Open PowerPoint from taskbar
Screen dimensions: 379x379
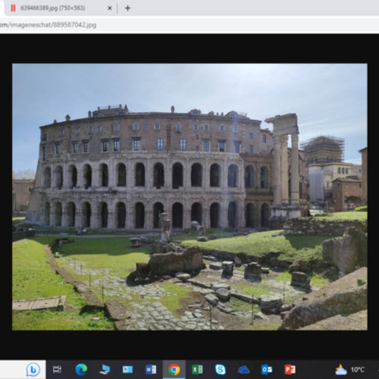[290, 369]
